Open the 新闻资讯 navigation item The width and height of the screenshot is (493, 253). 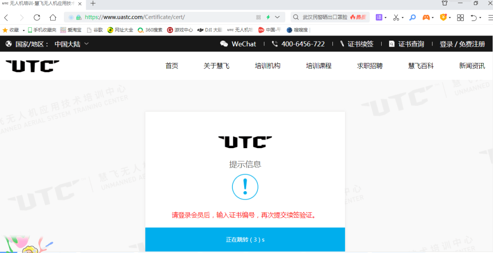click(x=472, y=66)
